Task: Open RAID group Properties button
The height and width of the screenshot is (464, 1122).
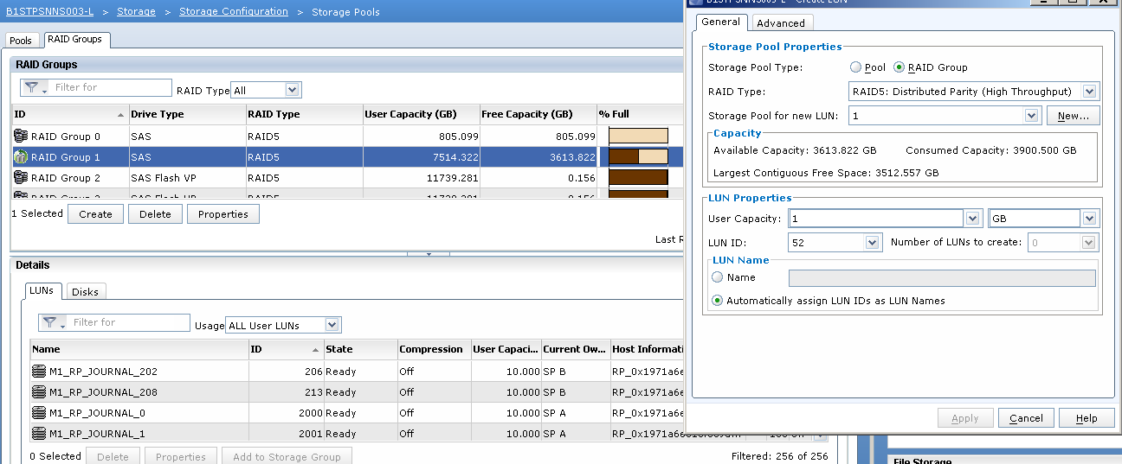Action: [x=223, y=214]
